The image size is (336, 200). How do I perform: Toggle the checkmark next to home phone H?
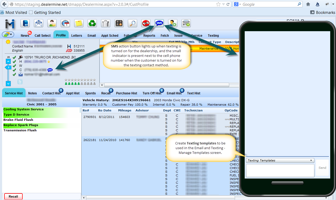point(14,61)
